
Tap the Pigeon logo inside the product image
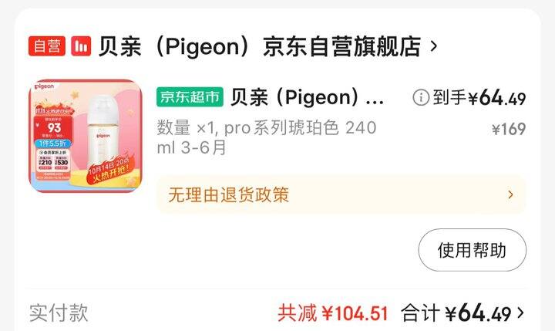tap(45, 86)
